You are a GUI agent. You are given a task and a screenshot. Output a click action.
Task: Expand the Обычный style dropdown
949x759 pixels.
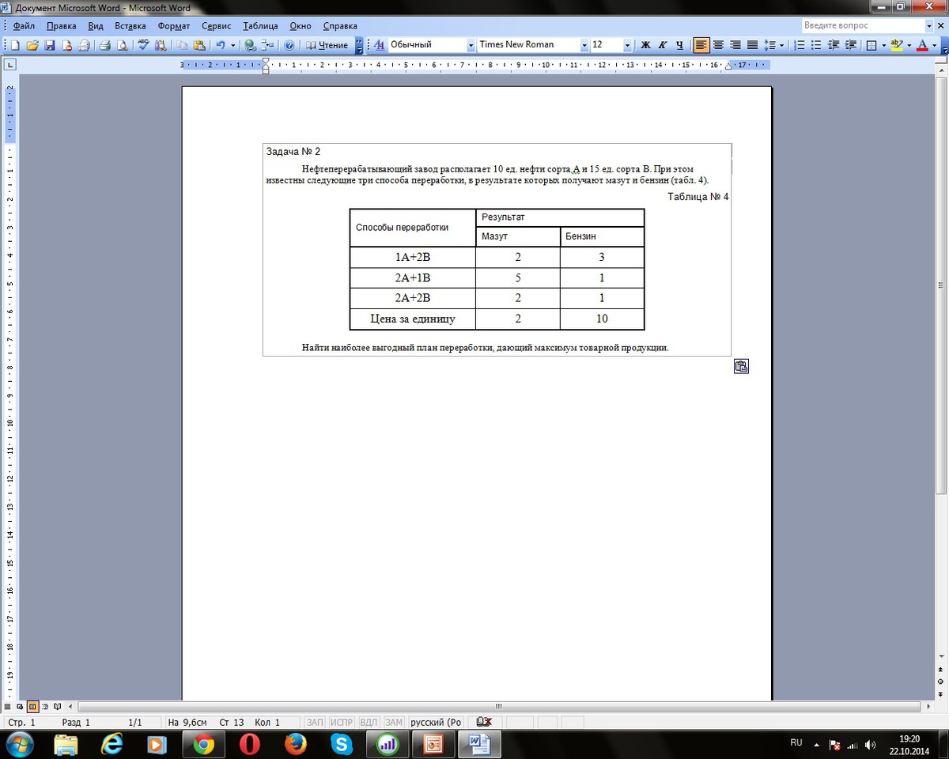click(x=471, y=45)
